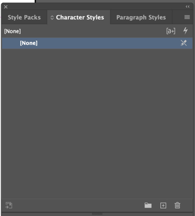Click the empty style list area
The width and height of the screenshot is (195, 216).
(x=97, y=124)
